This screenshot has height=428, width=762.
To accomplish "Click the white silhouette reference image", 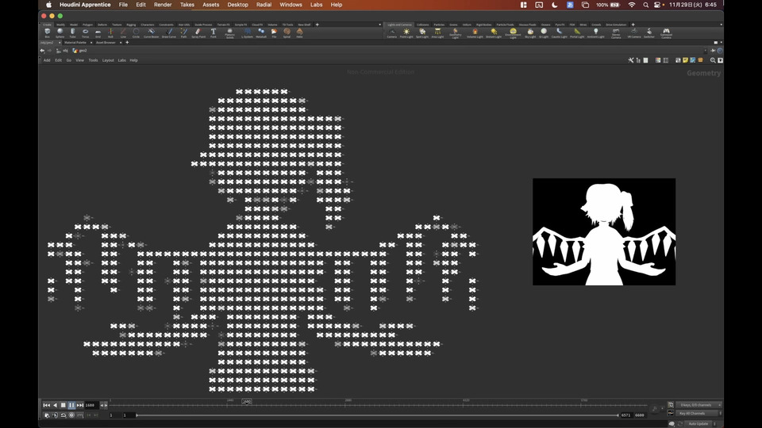I will pos(603,231).
